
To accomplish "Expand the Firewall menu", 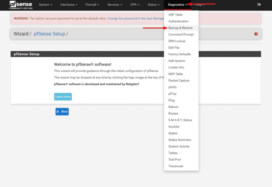I will (x=92, y=5).
